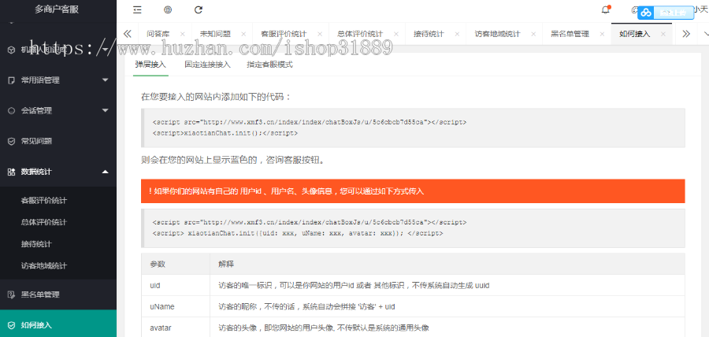Switch to the 总体评价统计 tab

(360, 34)
